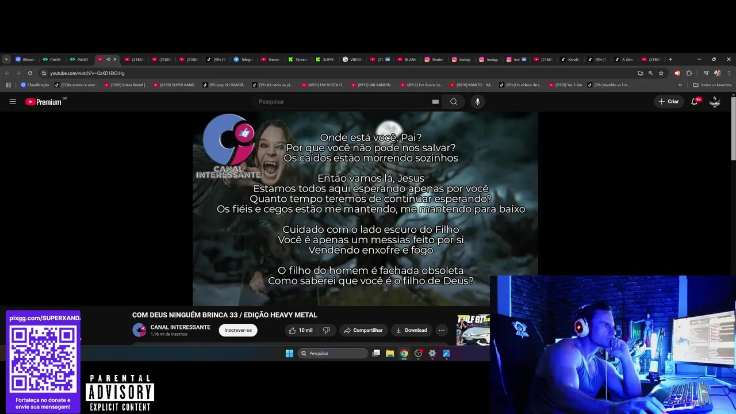Open Task View on the taskbar
The width and height of the screenshot is (736, 414).
click(376, 354)
